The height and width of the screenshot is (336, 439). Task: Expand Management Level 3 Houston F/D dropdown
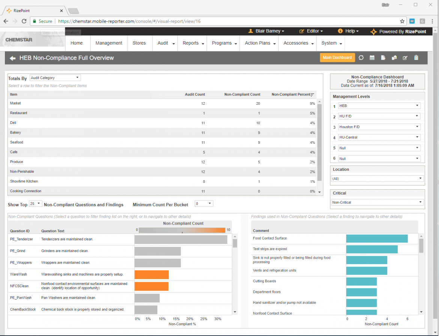(x=379, y=127)
